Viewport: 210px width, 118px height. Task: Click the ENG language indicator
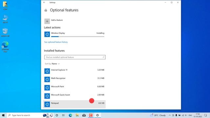point(190,115)
